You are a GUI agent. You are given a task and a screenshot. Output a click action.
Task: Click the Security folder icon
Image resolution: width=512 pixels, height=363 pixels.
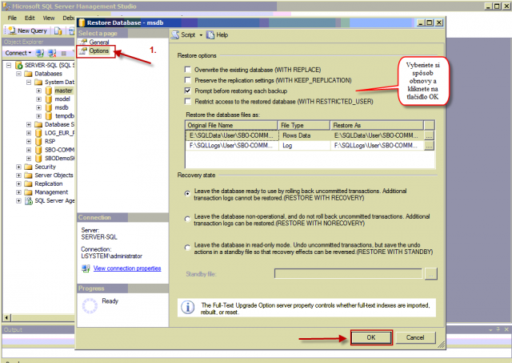[x=29, y=167]
